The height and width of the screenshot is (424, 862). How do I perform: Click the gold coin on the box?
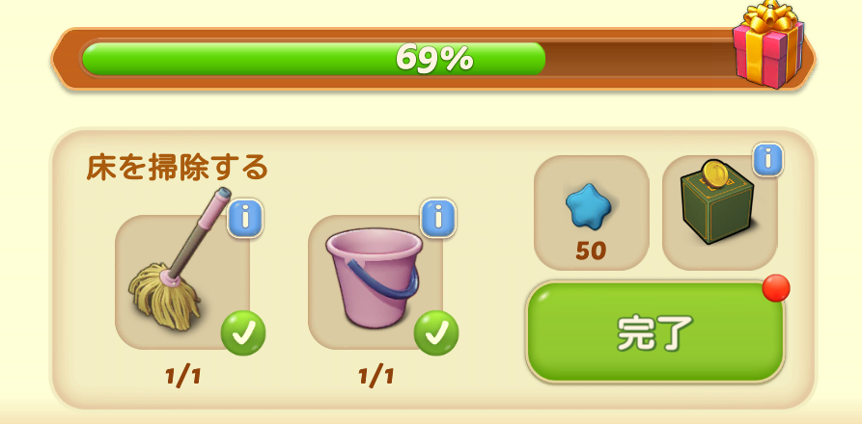click(x=714, y=173)
